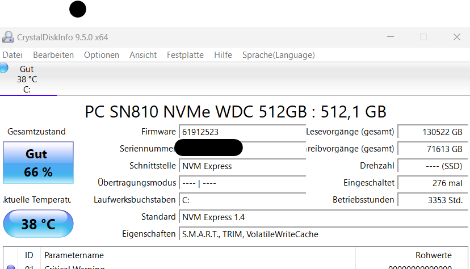Click the Laufwerksbuchstaben field C:
The width and height of the screenshot is (470, 269).
pyautogui.click(x=242, y=200)
